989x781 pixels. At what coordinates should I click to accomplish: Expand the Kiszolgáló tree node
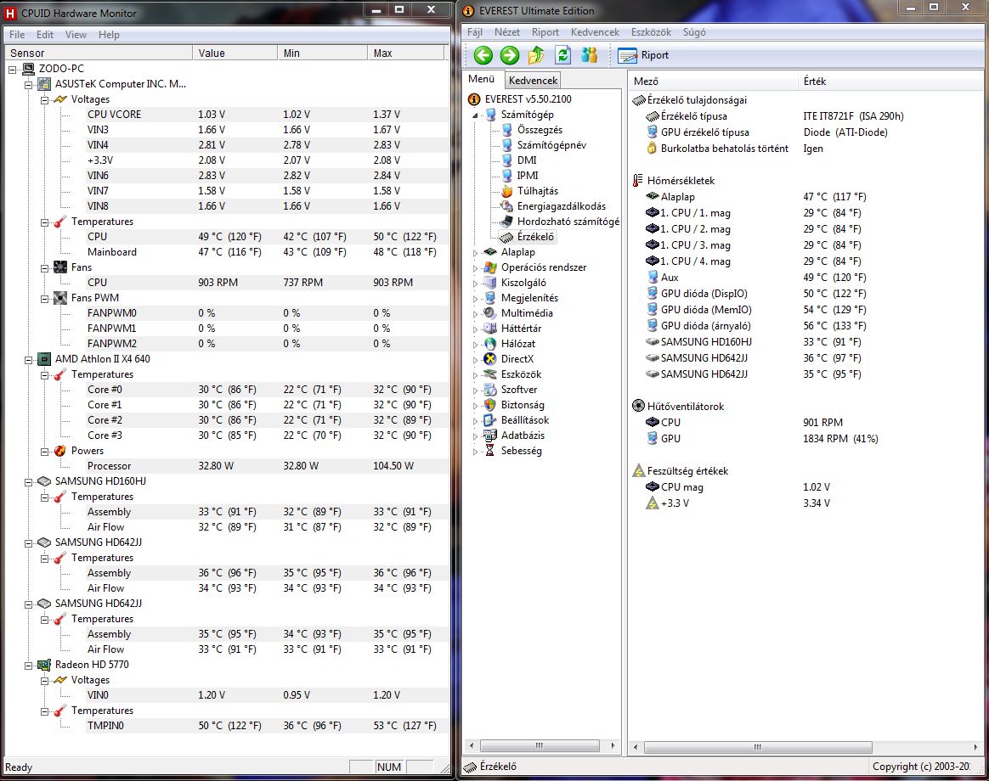476,284
